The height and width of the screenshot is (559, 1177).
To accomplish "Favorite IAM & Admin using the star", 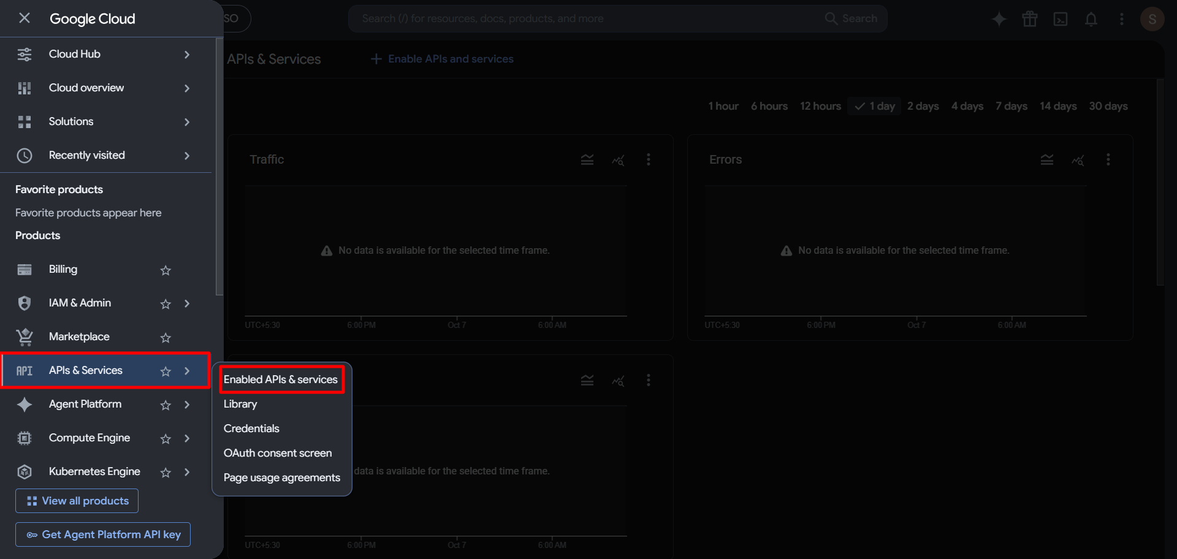I will 166,304.
